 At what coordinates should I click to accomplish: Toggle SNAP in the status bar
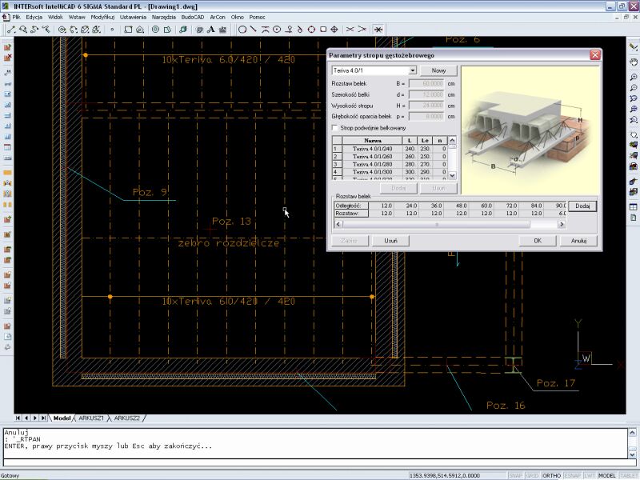(515, 475)
